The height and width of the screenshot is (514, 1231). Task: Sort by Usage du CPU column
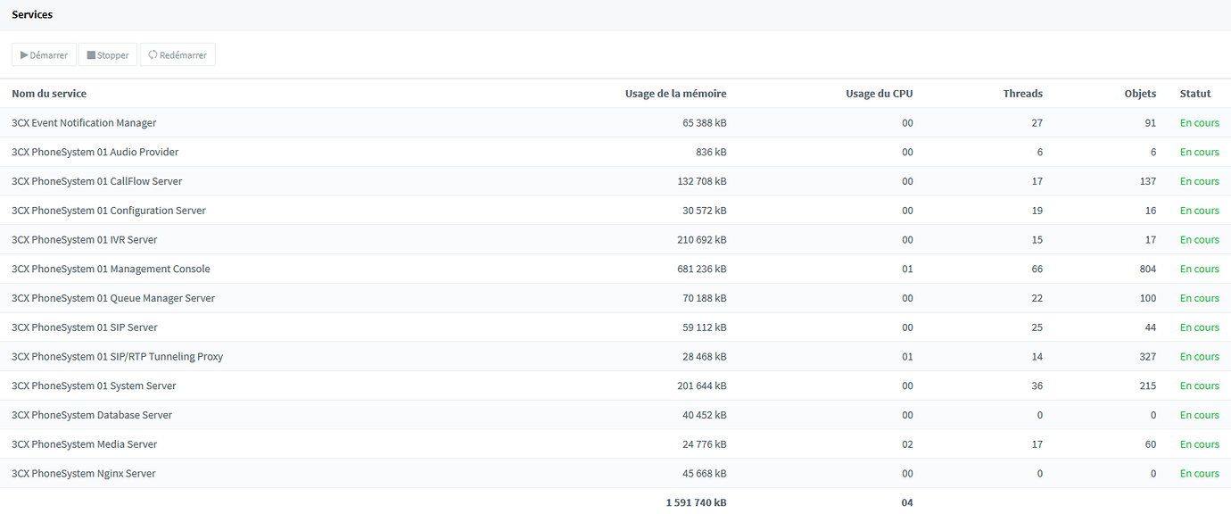coord(879,94)
